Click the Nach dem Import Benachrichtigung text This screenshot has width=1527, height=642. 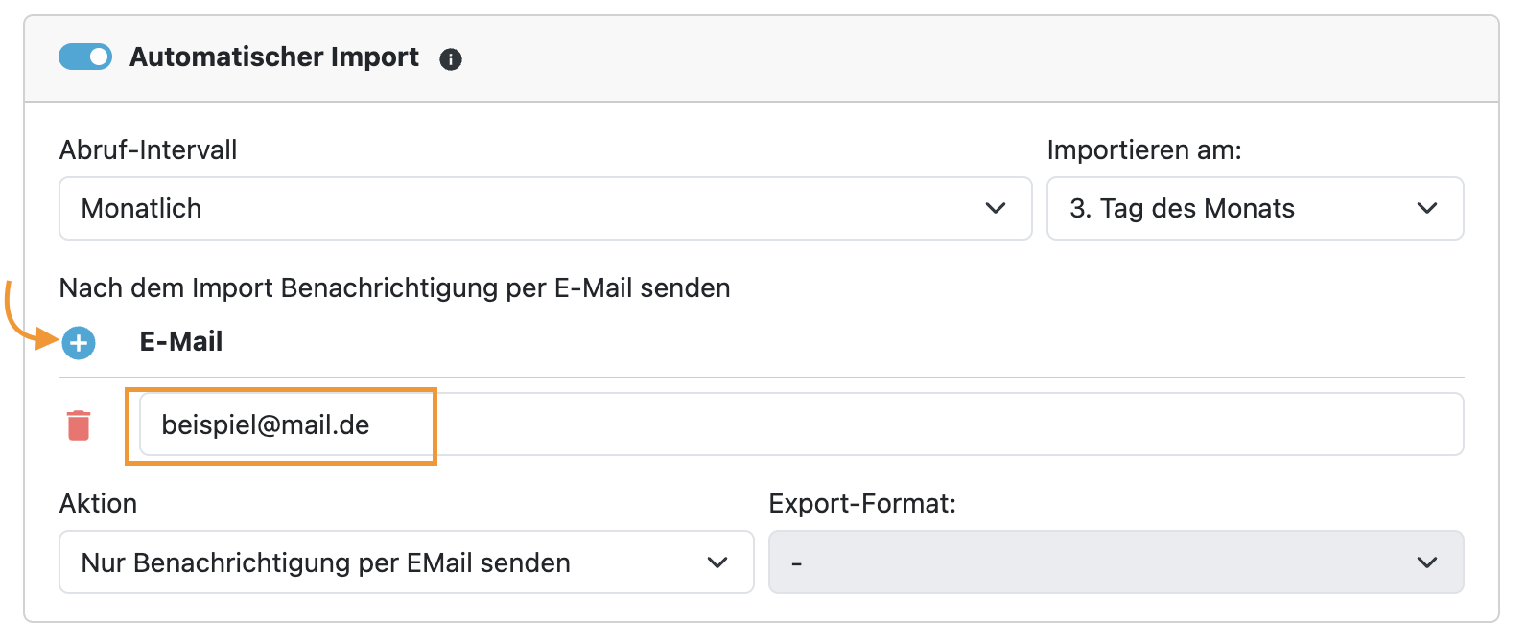coord(394,288)
